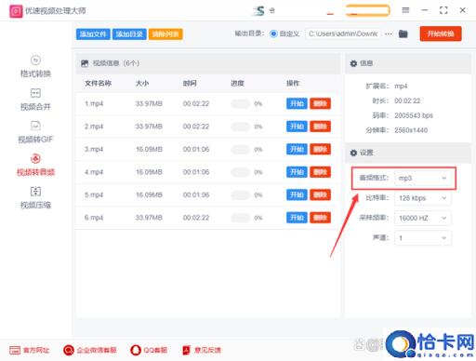Delete 3.mp4 from the list
Screen dimensions: 476x361
[320, 149]
